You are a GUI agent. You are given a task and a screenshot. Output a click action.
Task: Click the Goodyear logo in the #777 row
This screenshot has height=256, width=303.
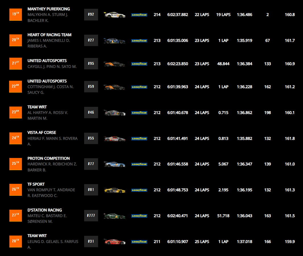coord(139,216)
